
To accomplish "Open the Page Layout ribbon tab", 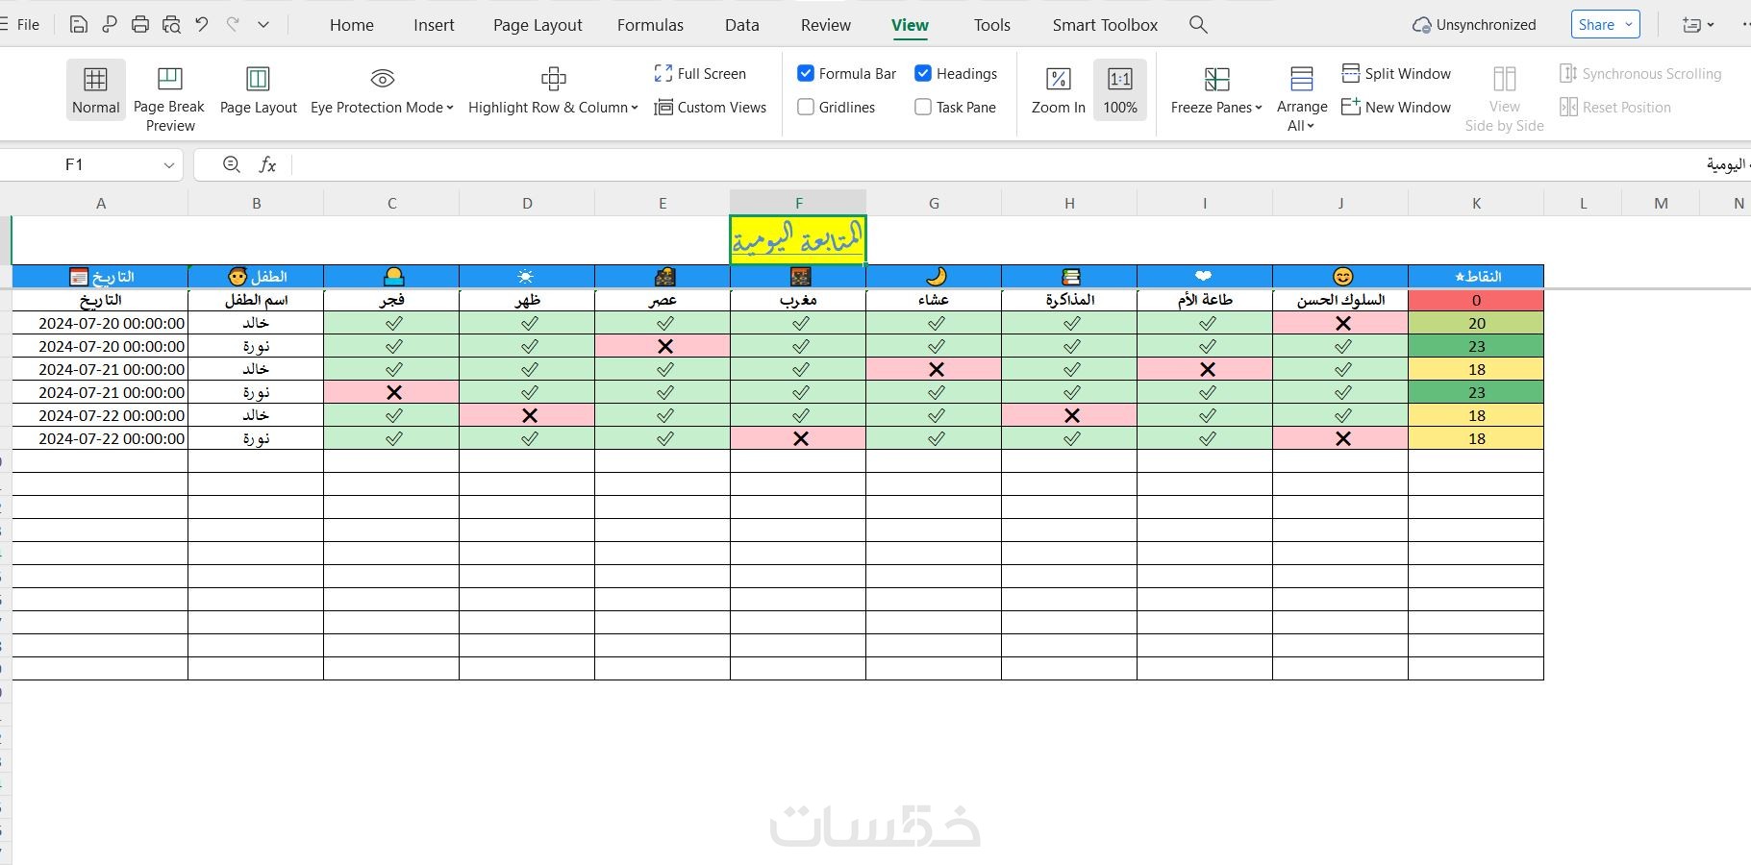I will [538, 25].
